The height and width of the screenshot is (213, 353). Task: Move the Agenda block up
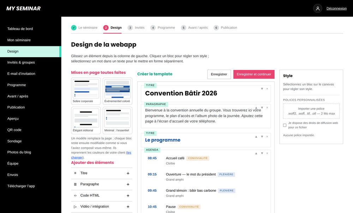click(256, 153)
